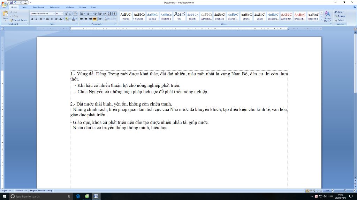Apply subscript formatting

[x=52, y=19]
